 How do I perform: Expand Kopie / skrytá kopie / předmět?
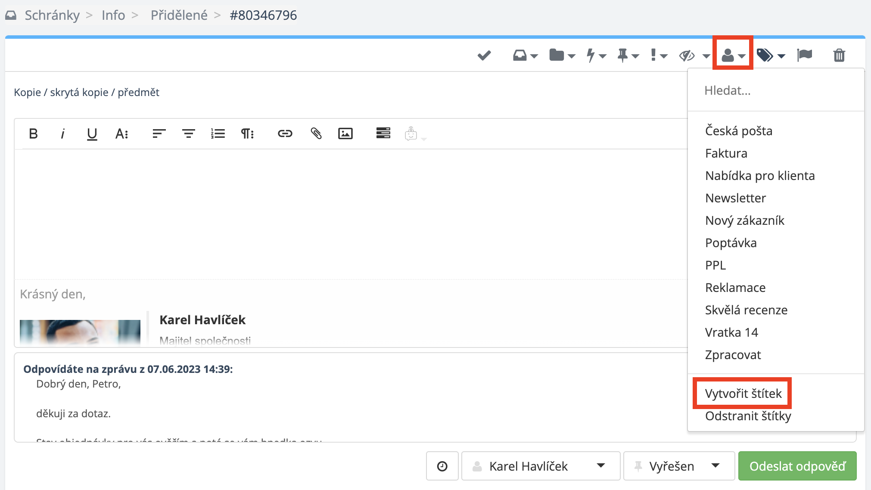tap(87, 93)
